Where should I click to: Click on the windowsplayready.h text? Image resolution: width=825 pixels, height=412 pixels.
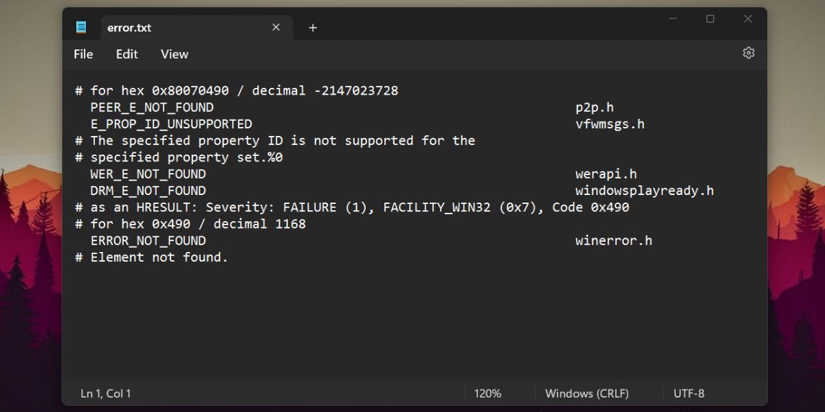coord(644,191)
